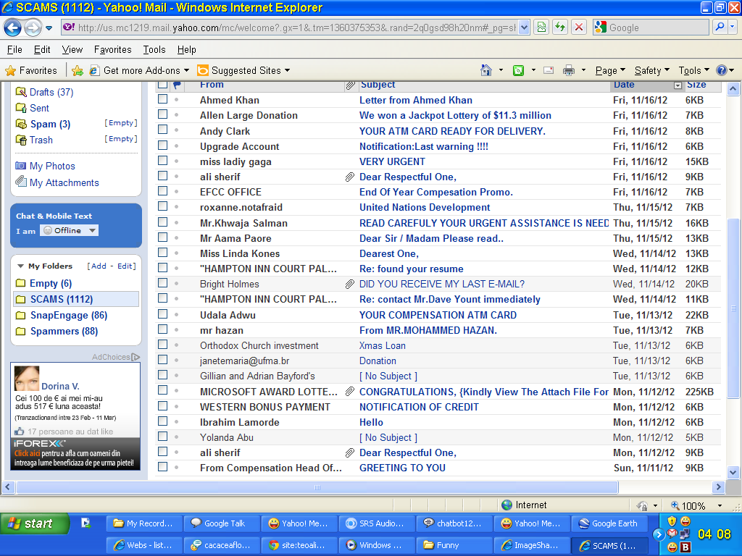Open the address bar URL dropdown
Image resolution: width=742 pixels, height=556 pixels.
point(524,28)
